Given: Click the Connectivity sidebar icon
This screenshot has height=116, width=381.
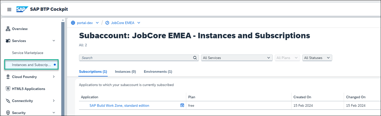Looking at the screenshot, I should click(8, 101).
